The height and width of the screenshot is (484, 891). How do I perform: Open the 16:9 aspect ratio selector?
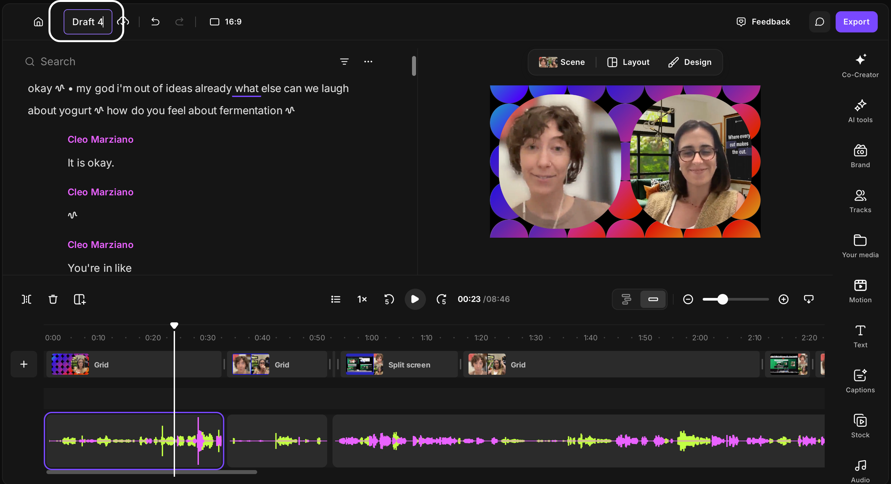point(225,22)
